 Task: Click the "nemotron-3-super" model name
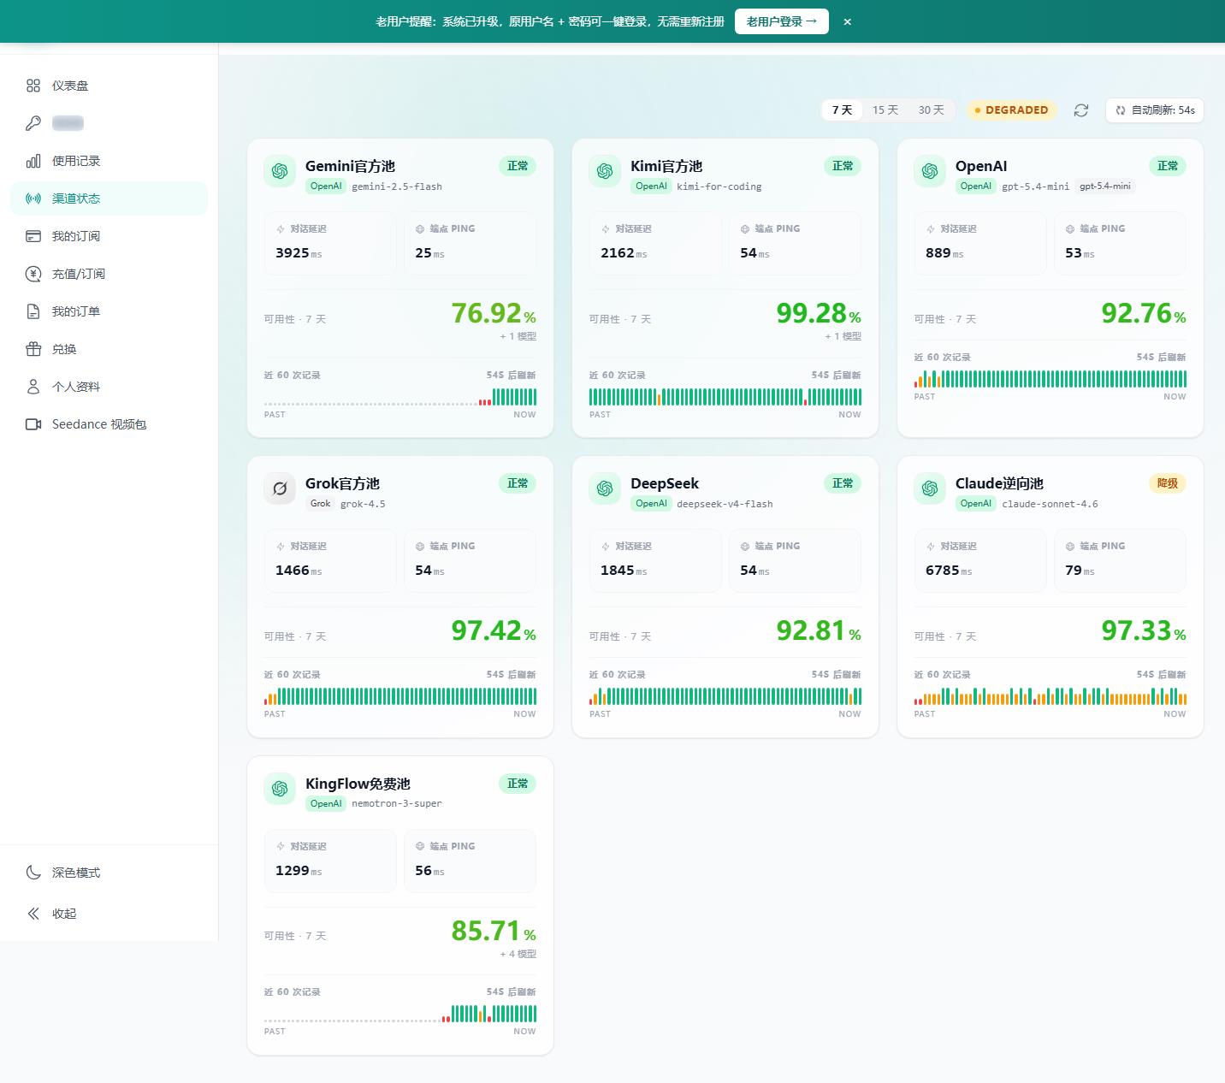click(397, 804)
